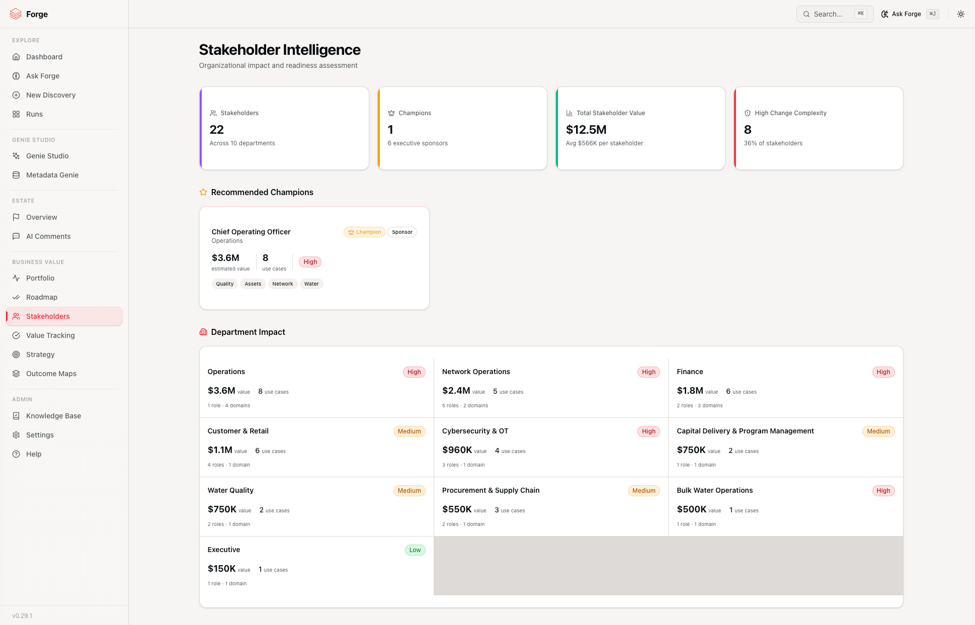Image resolution: width=975 pixels, height=625 pixels.
Task: Open the Dashboard page
Action: [x=64, y=57]
